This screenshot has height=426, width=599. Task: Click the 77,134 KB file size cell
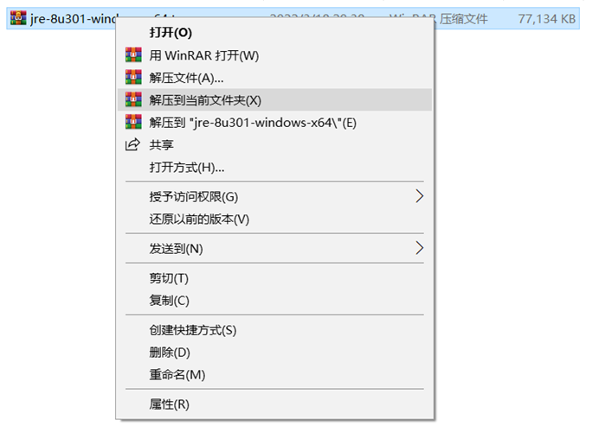546,16
